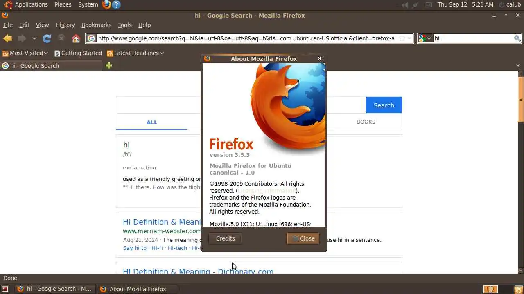Screen dimensions: 524x294
Task: Open the mail envelope tray icon
Action: 428,5
